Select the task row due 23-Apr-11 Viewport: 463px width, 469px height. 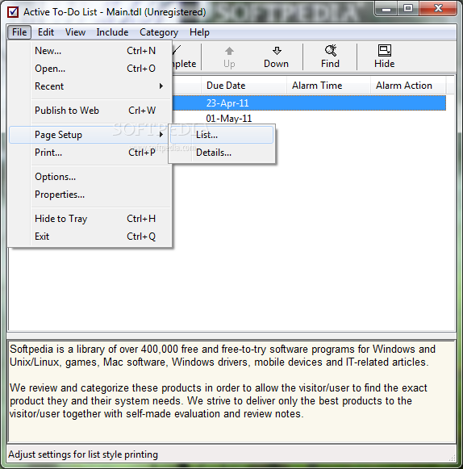click(x=309, y=103)
